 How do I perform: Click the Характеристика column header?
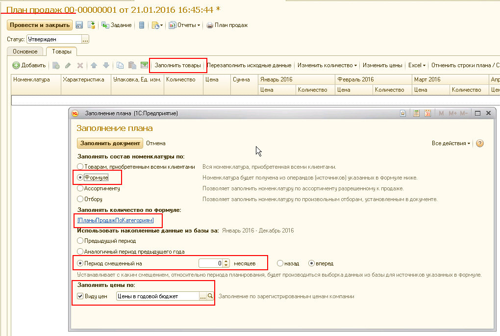[86, 84]
